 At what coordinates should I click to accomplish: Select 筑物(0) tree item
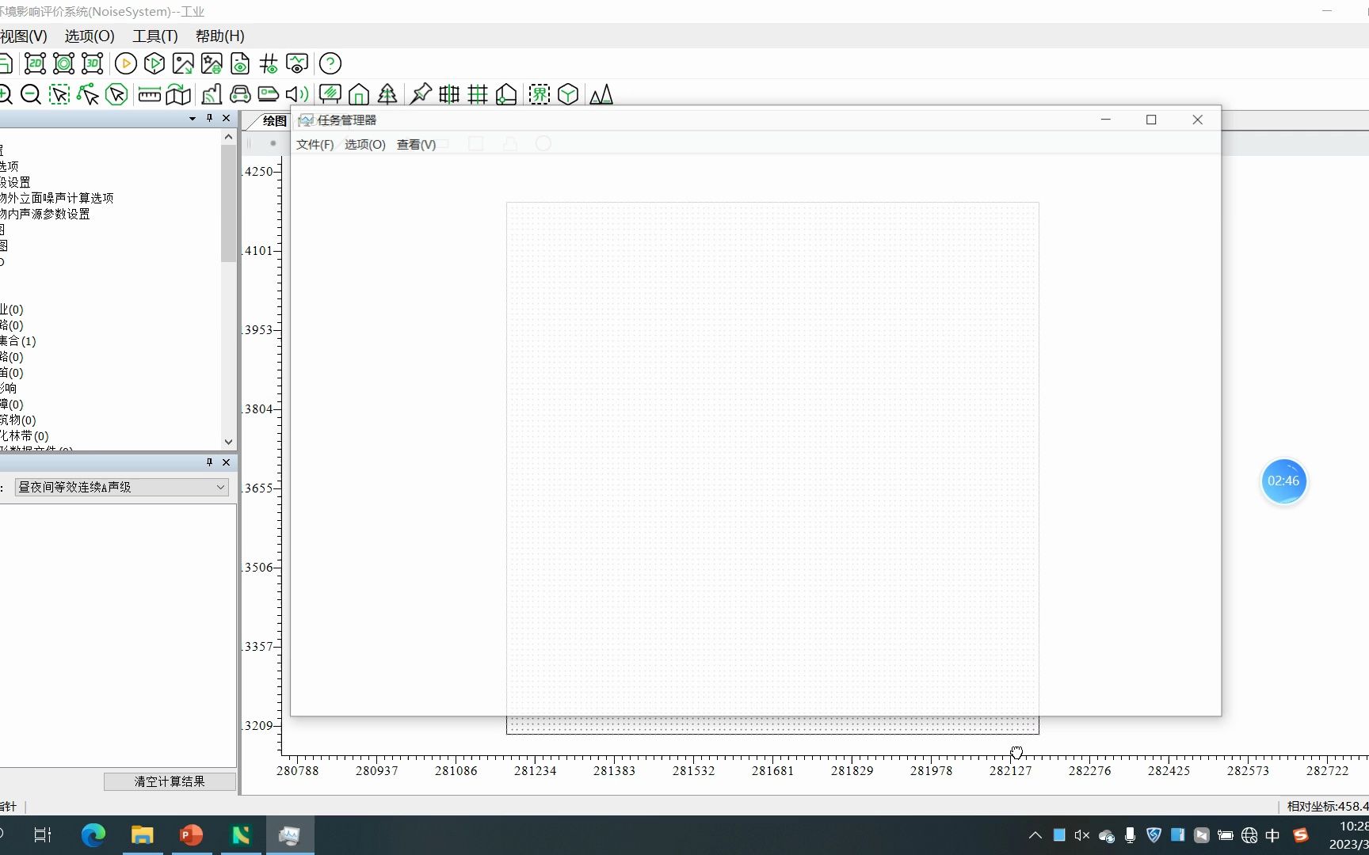(17, 420)
